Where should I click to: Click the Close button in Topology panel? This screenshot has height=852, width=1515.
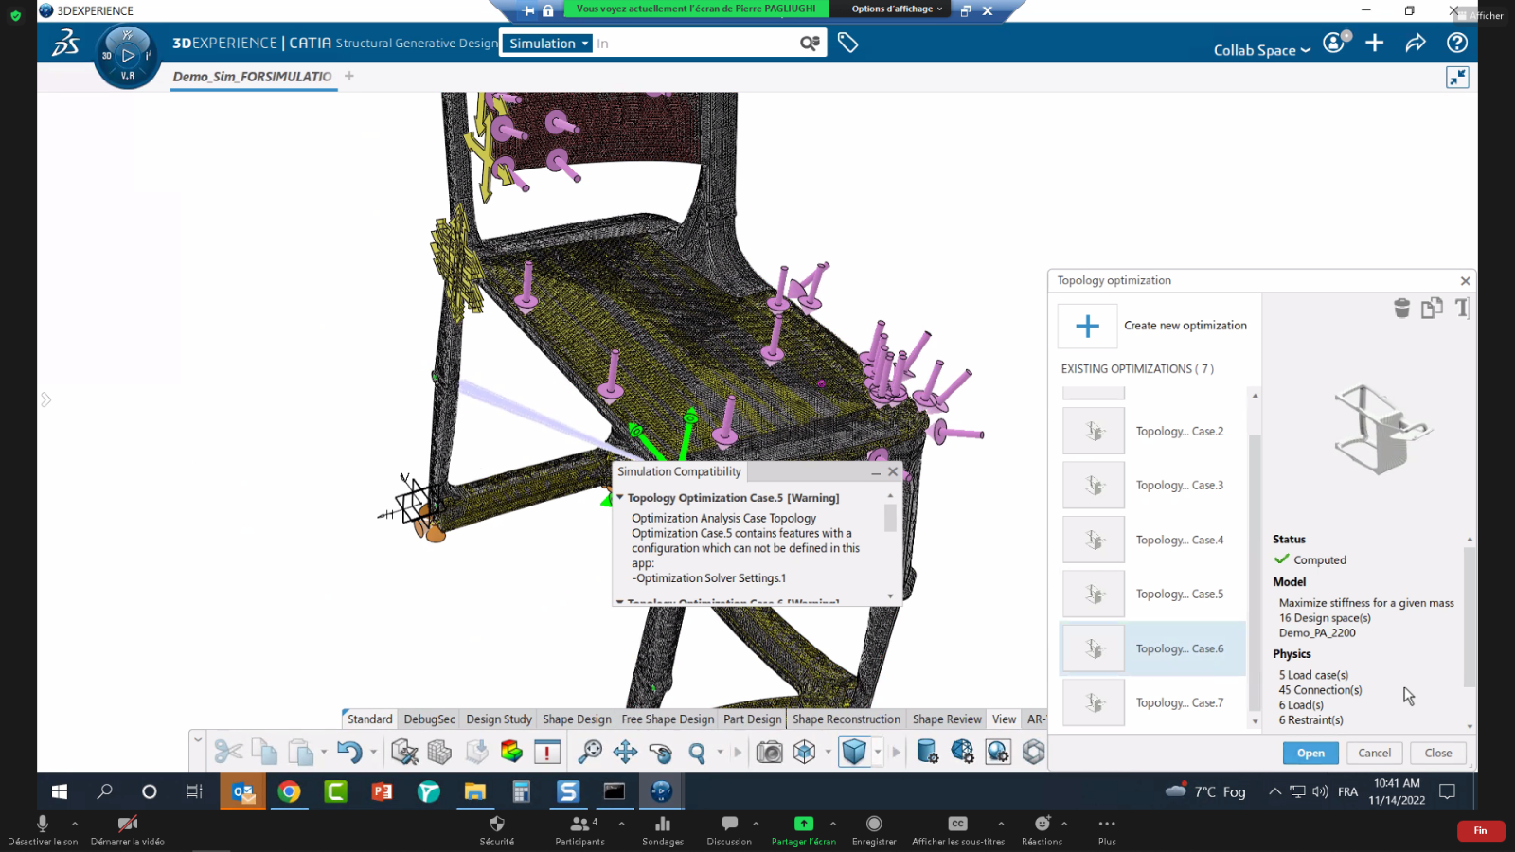tap(1438, 754)
